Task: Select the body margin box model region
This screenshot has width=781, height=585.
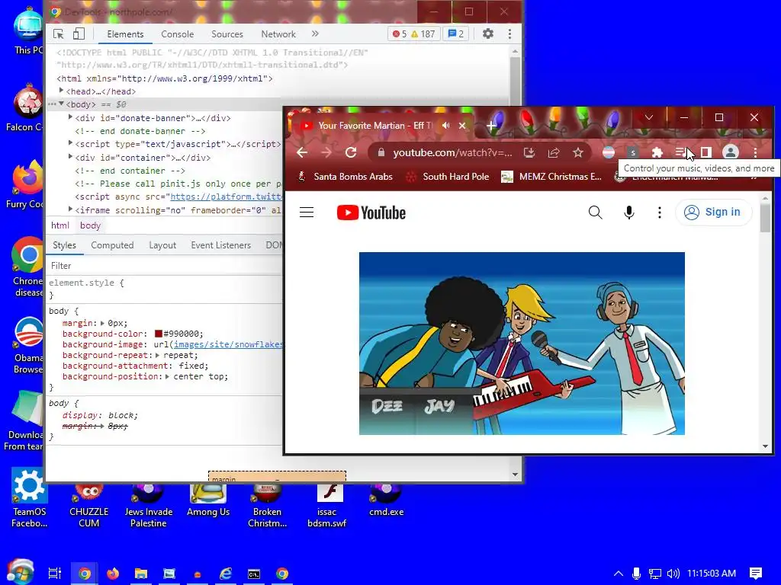Action: click(277, 475)
